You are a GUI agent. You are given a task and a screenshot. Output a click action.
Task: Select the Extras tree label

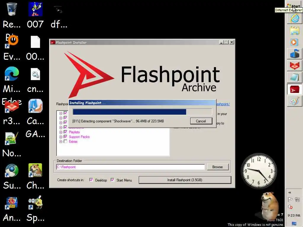[73, 142]
